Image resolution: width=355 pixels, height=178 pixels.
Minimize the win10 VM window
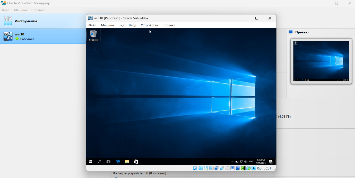click(244, 18)
